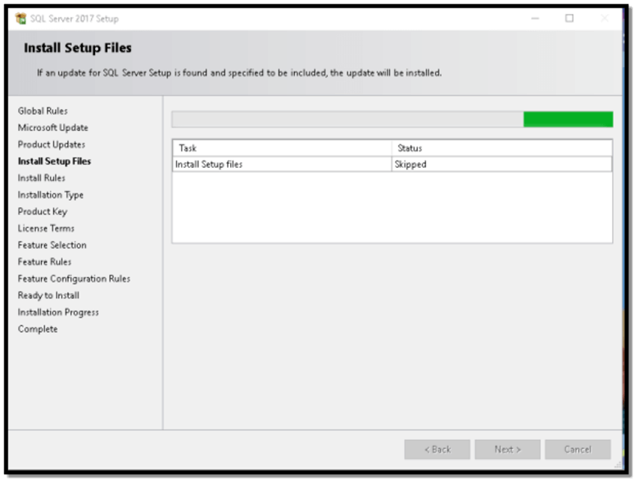Viewport: 639px width, 485px height.
Task: Click the Back button
Action: [437, 450]
